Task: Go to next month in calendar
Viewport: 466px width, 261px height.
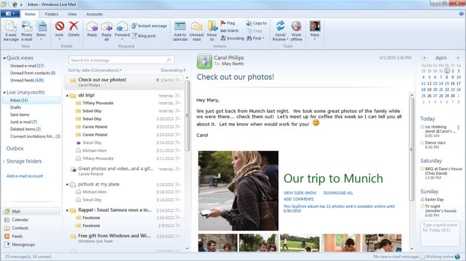Action: (x=458, y=58)
